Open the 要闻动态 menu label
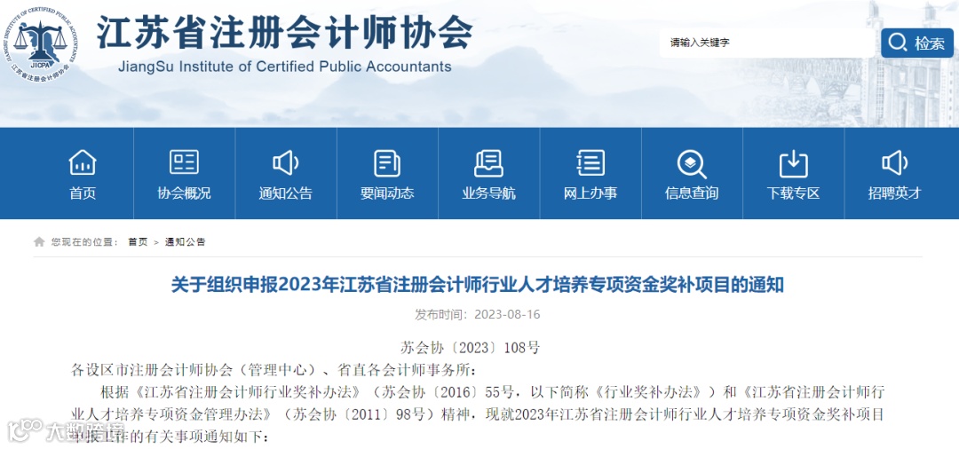 (x=387, y=193)
